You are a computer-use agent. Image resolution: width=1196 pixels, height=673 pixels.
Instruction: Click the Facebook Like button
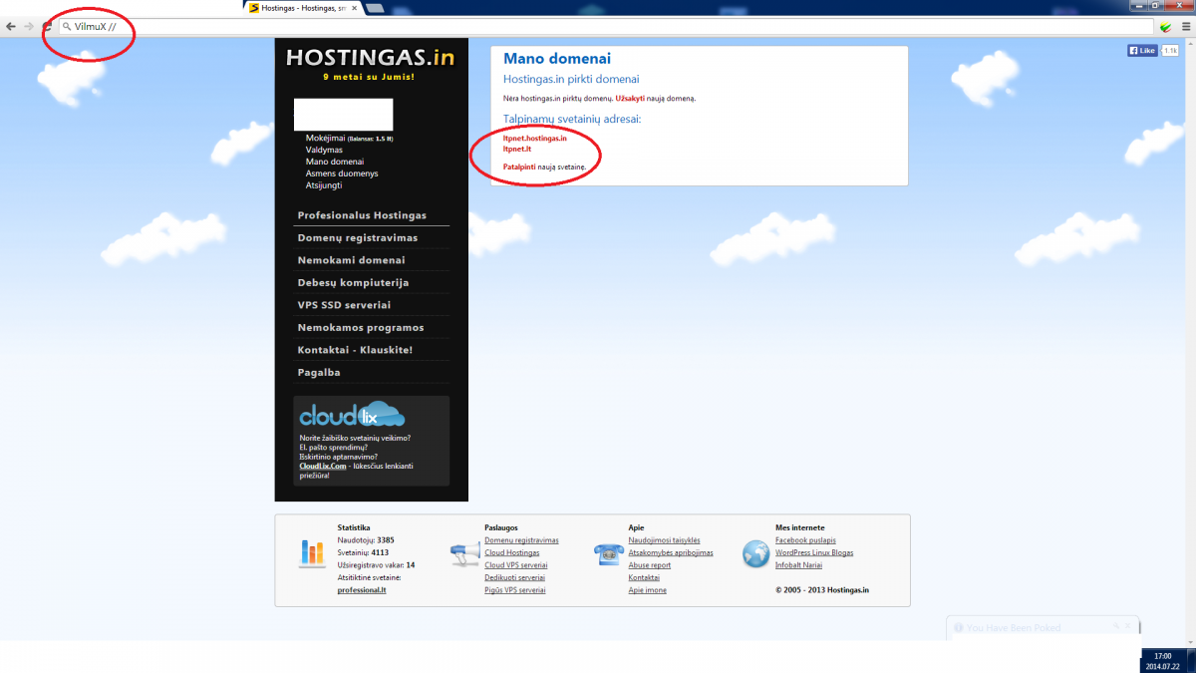point(1142,51)
